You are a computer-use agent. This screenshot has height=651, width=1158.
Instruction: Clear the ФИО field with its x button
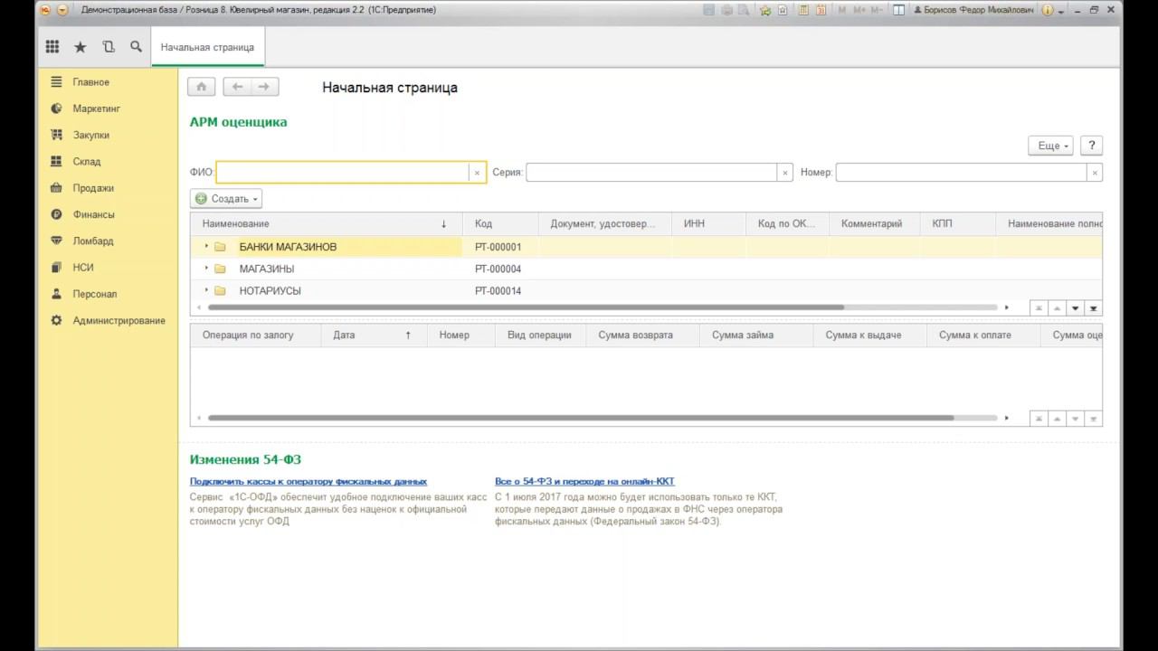(x=477, y=173)
